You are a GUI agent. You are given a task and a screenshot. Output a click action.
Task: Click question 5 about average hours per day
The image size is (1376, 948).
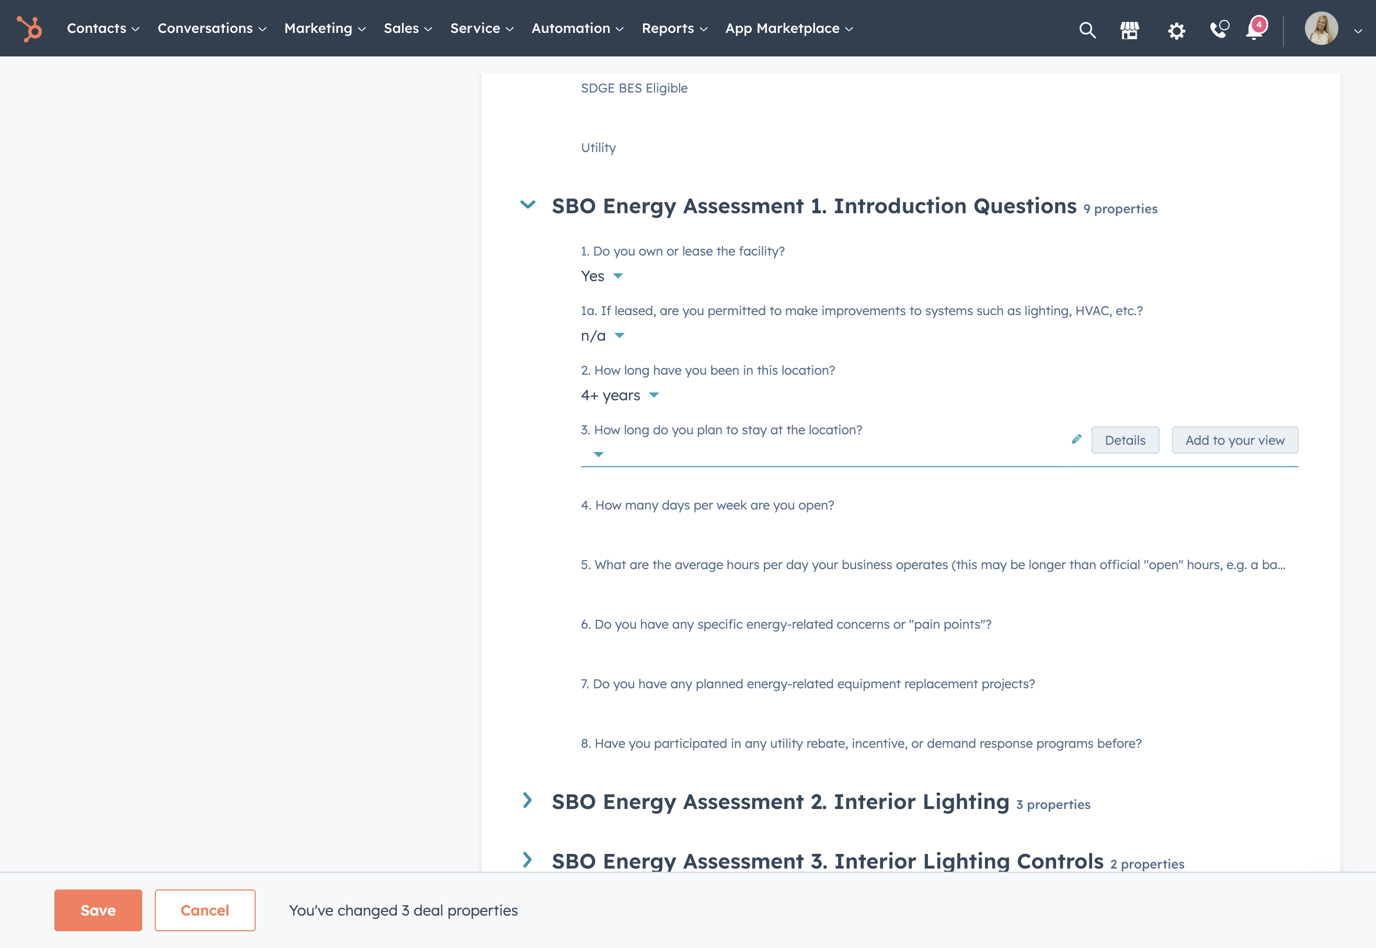pyautogui.click(x=933, y=564)
